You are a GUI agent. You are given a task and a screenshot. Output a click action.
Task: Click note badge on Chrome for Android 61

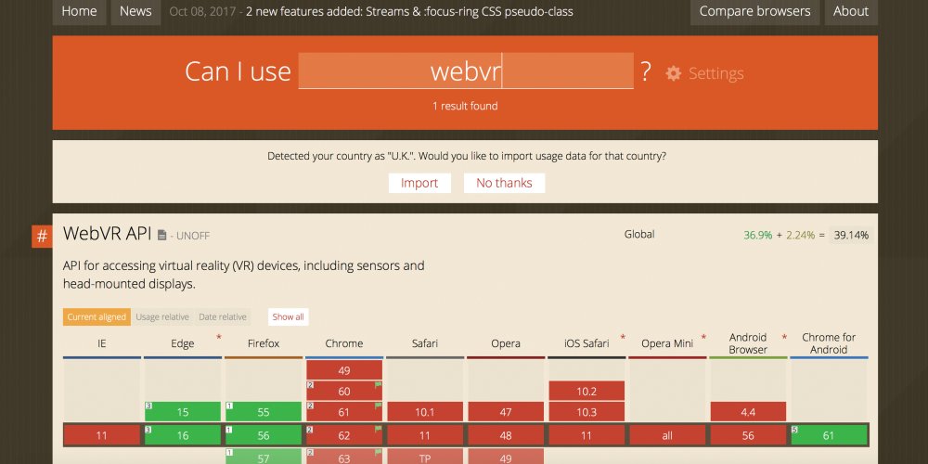[794, 429]
